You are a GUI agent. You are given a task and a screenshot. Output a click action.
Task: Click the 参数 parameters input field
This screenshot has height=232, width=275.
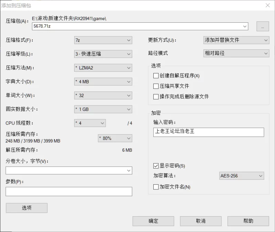pyautogui.click(x=69, y=192)
